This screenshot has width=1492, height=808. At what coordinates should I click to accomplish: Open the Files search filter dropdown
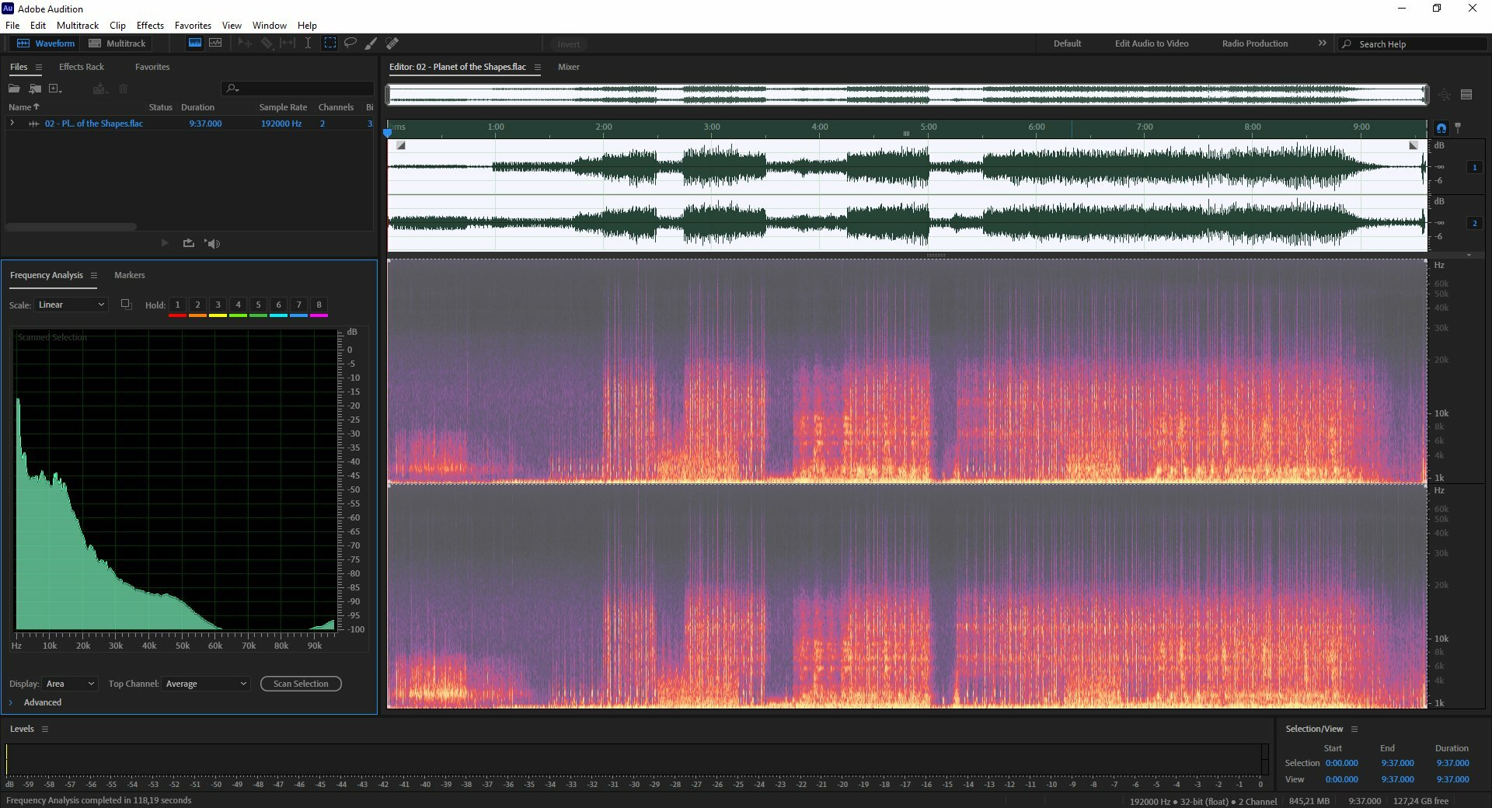click(232, 89)
